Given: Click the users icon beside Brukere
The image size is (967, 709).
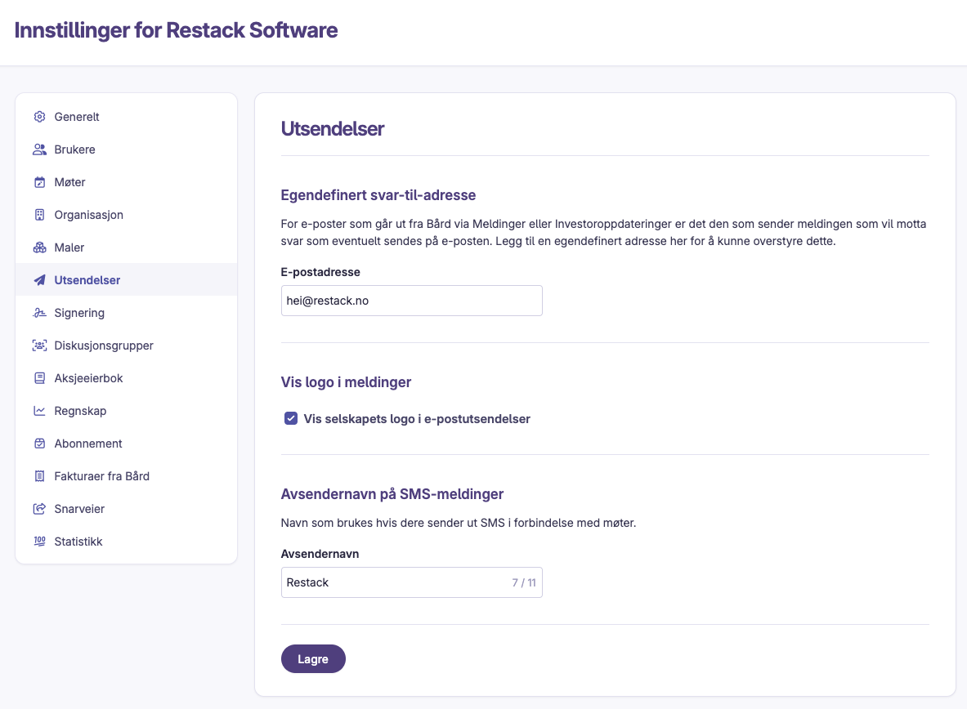Looking at the screenshot, I should [39, 149].
